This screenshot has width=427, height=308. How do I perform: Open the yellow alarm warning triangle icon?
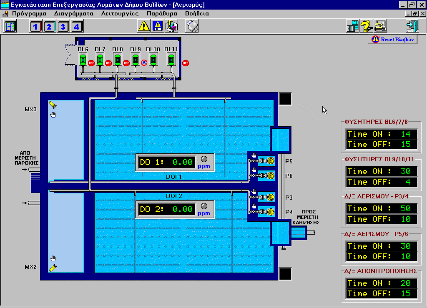click(144, 26)
